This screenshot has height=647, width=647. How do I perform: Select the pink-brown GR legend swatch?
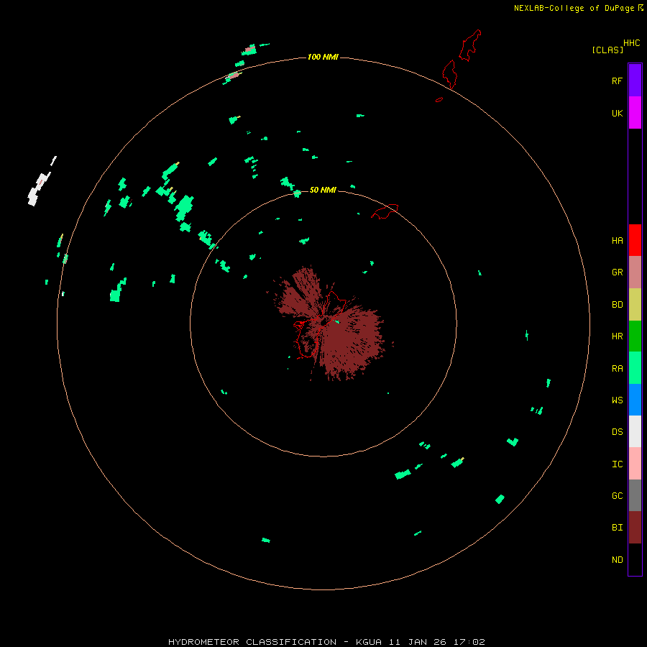coord(635,272)
